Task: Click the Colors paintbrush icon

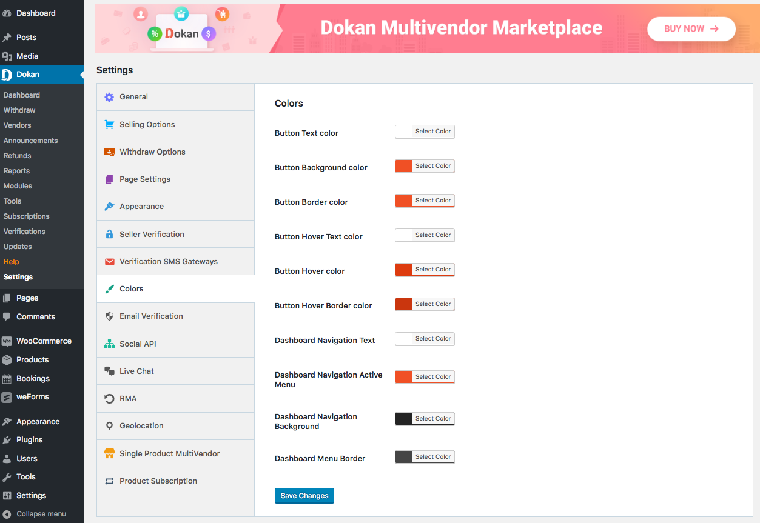Action: pyautogui.click(x=109, y=289)
